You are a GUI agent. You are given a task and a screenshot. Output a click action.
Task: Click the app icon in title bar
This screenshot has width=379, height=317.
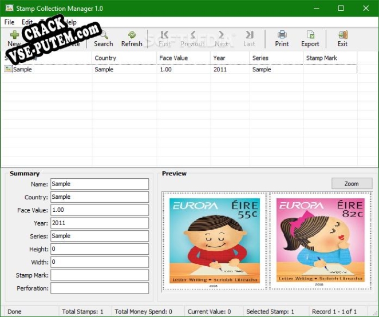coord(9,8)
